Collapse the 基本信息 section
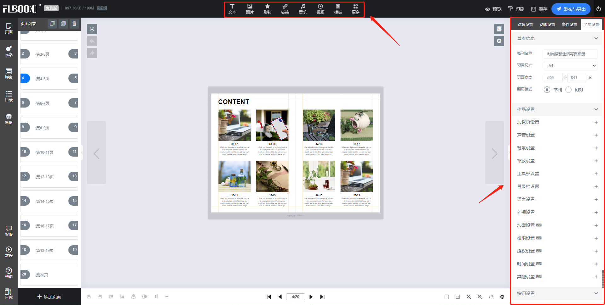 [x=557, y=38]
